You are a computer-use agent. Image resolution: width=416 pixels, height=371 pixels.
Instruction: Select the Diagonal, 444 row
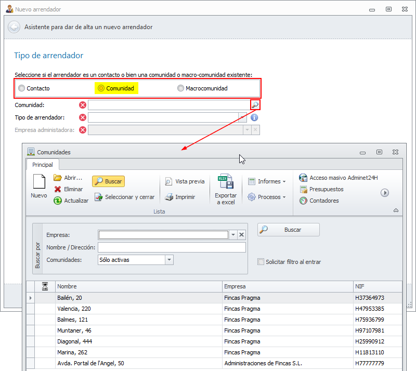coord(214,341)
